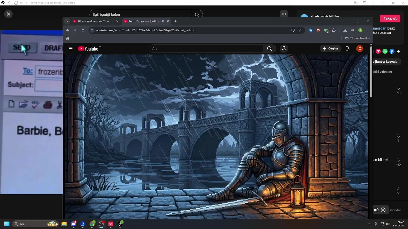408x229 pixels.
Task: Start YouTube voice search with the microphone
Action: (x=284, y=48)
